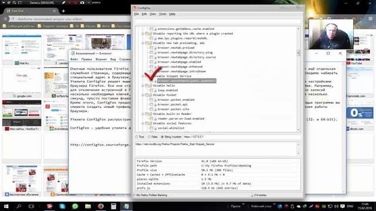The image size is (376, 211).
Task: Switch to Firefox in the taskbar
Action: [x=100, y=206]
